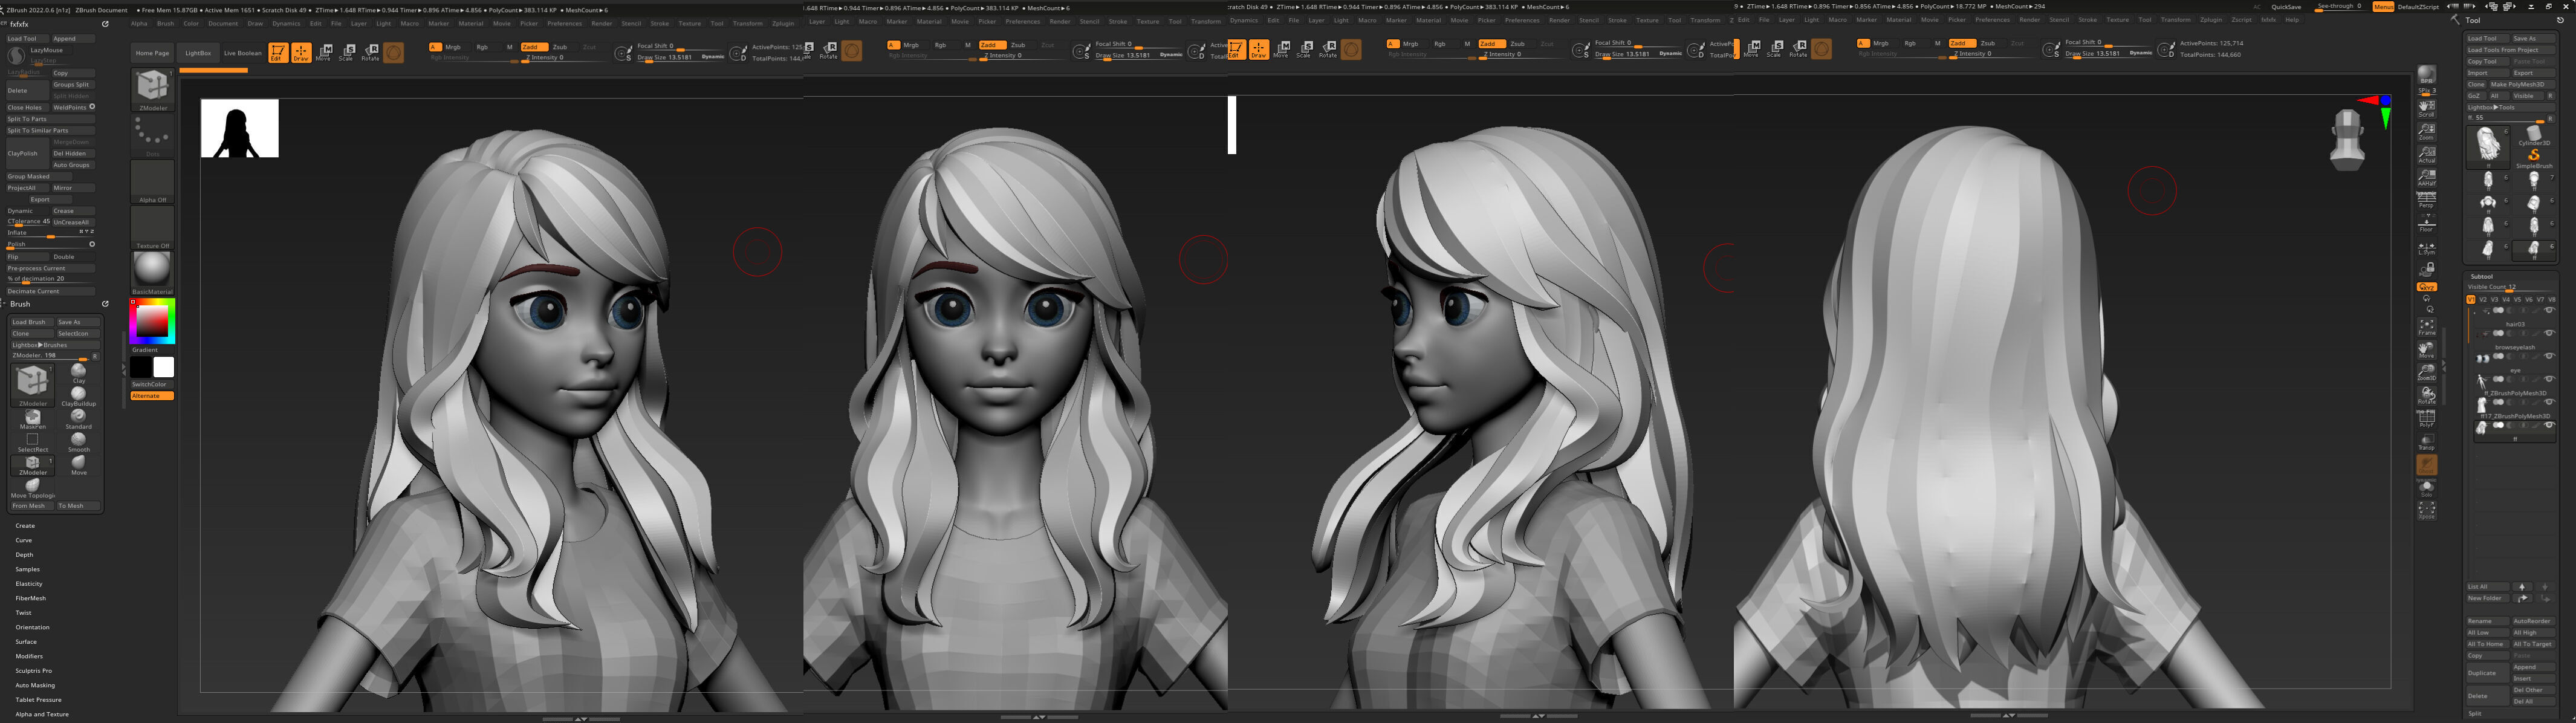The width and height of the screenshot is (2576, 723).
Task: Adjust the Visible Count slider
Action: (2510, 288)
